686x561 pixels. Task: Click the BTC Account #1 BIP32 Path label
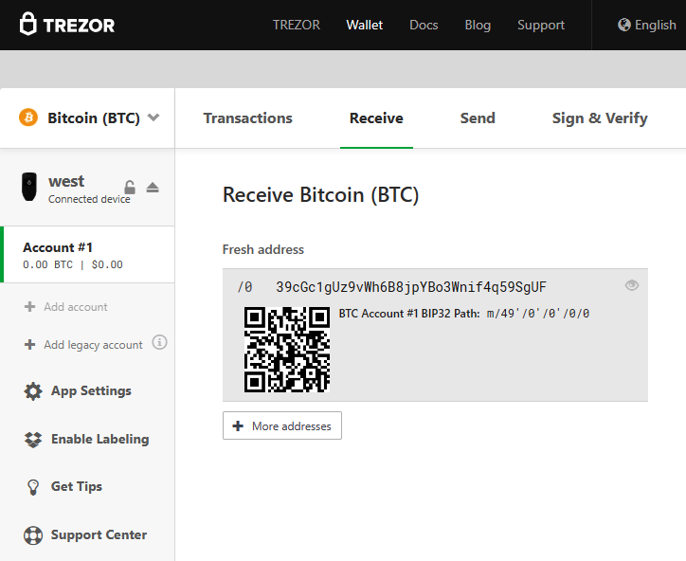coord(409,314)
